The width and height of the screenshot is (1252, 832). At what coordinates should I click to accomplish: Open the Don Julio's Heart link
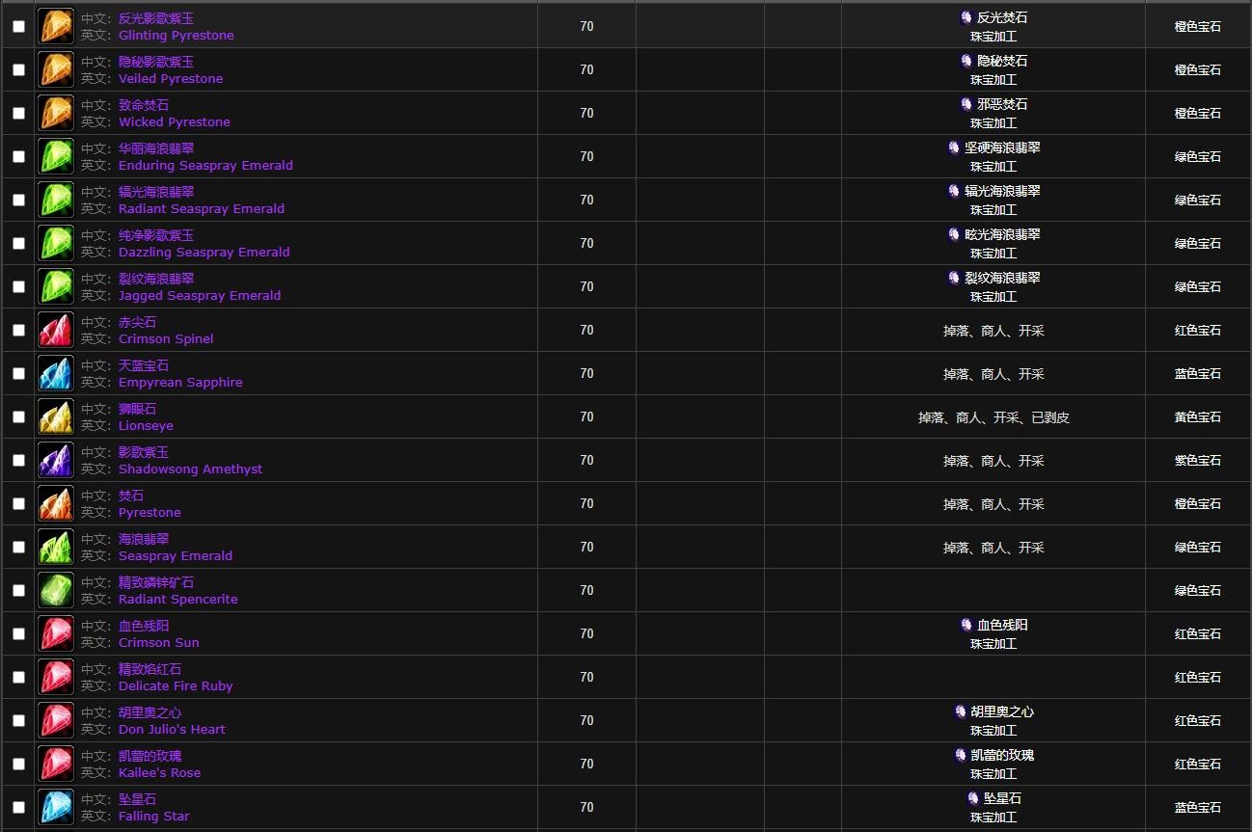click(x=172, y=730)
